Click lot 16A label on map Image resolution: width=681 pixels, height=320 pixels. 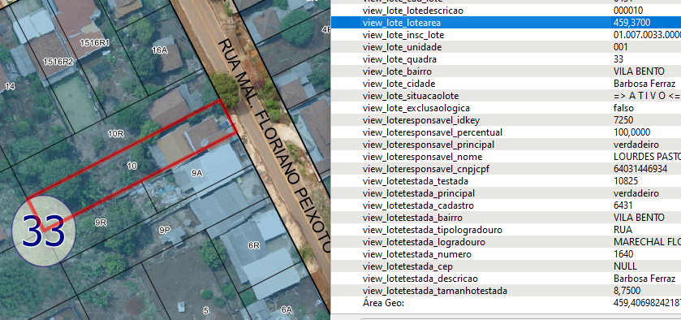pyautogui.click(x=159, y=50)
